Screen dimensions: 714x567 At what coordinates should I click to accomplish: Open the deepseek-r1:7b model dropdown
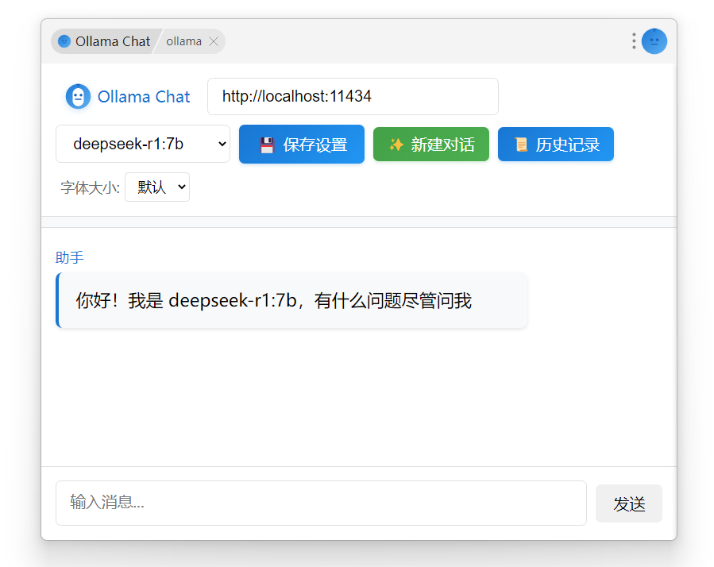click(x=143, y=144)
